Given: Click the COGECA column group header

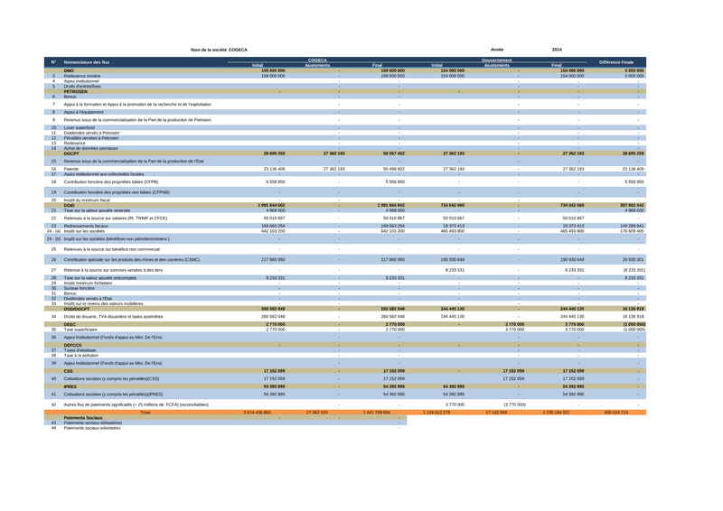Looking at the screenshot, I should (316, 60).
